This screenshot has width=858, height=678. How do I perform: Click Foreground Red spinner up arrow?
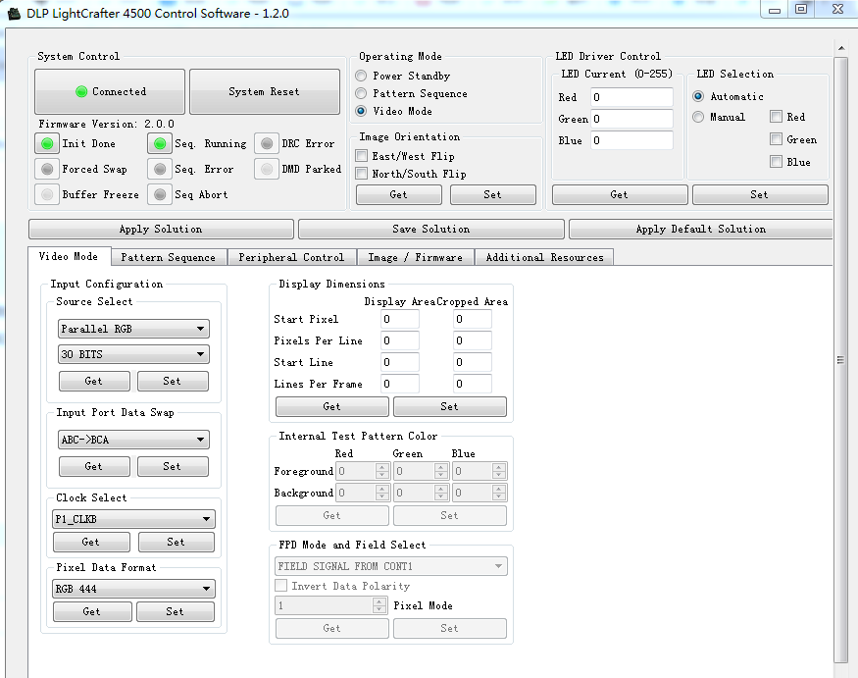[382, 467]
